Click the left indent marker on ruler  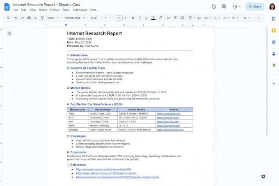click(x=66, y=25)
